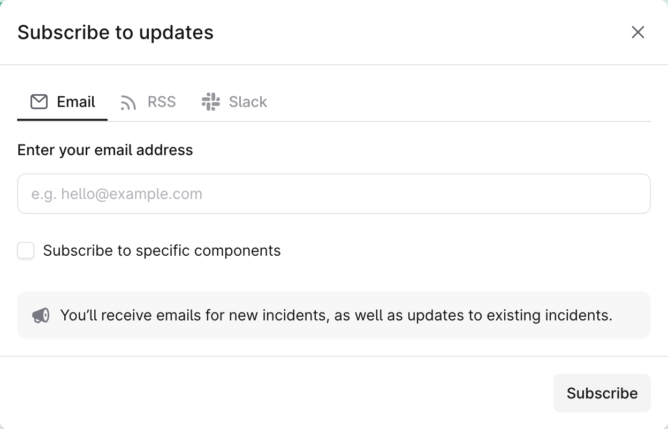668x429 pixels.
Task: Click the word "RSS" in the tab bar
Action: coord(162,102)
